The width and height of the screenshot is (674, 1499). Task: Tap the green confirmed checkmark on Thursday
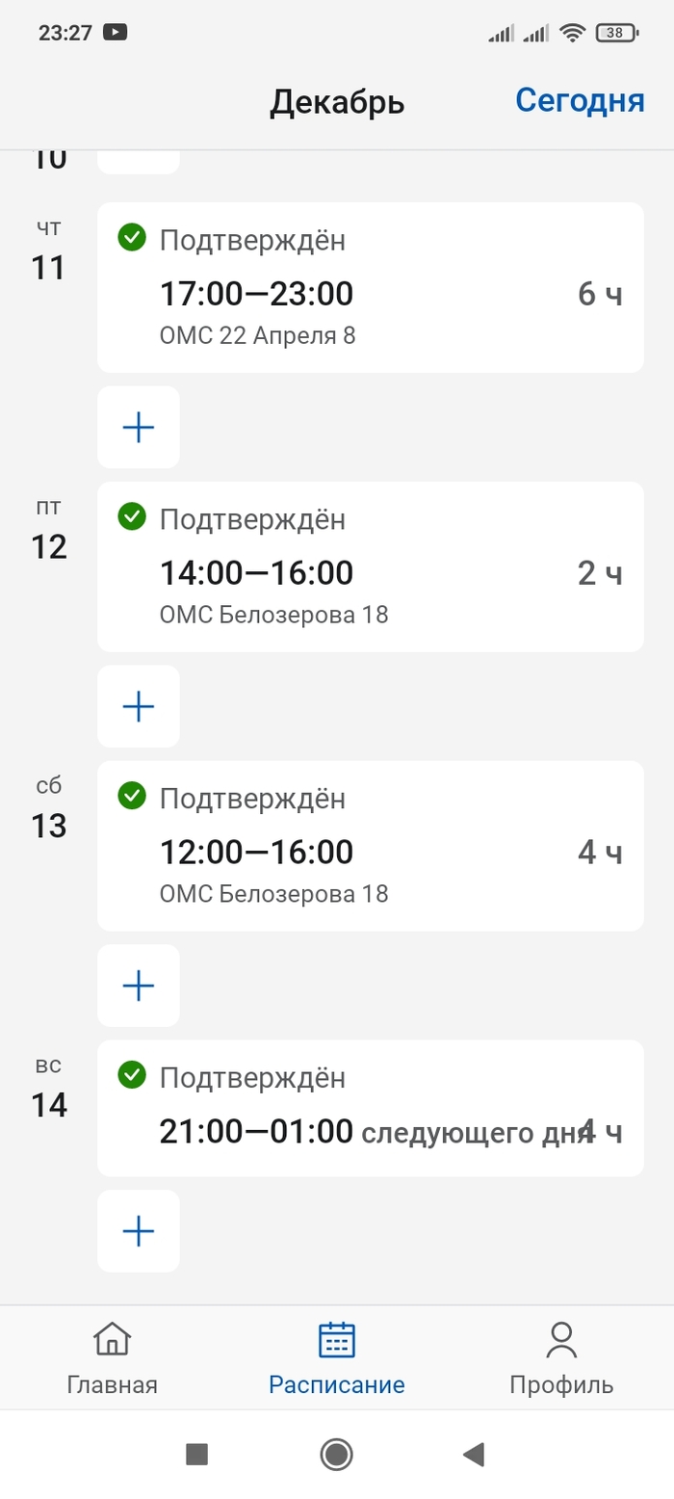point(131,237)
